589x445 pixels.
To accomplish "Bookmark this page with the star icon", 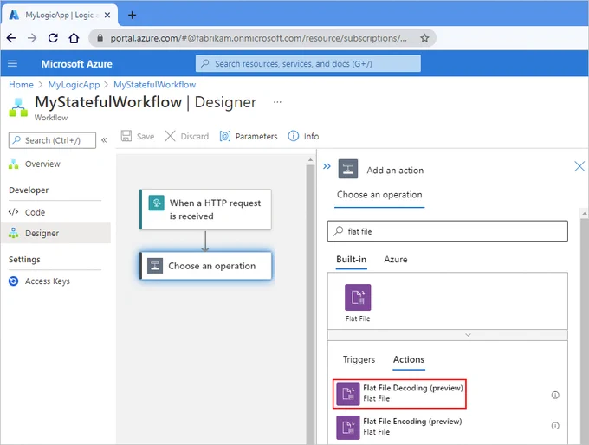I will coord(424,38).
